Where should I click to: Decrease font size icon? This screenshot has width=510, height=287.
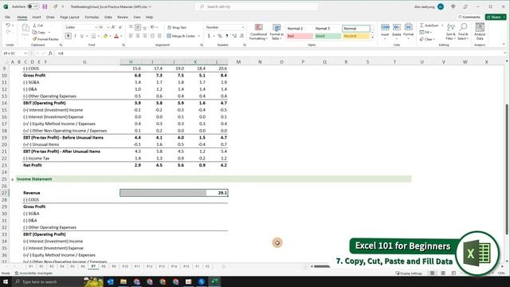120,27
